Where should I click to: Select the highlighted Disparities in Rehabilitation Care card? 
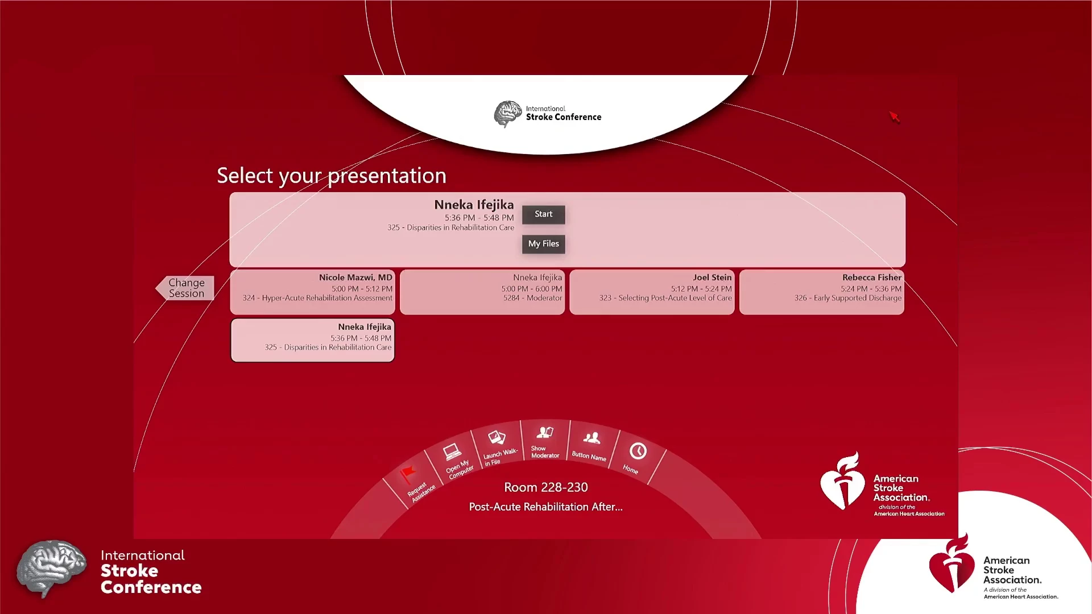(312, 340)
